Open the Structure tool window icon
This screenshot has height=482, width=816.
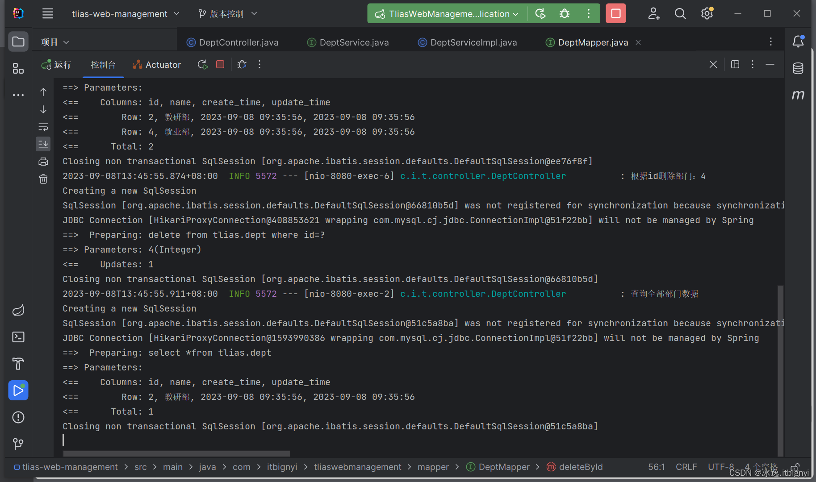tap(18, 68)
